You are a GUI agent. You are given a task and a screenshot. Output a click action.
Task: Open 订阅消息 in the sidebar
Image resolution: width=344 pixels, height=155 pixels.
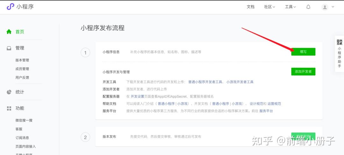tap(22, 138)
